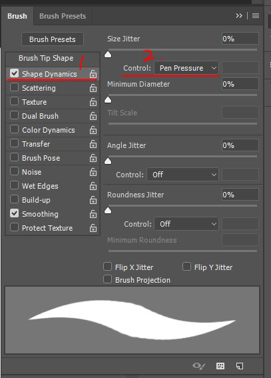Select the Texture label in the list
Image resolution: width=271 pixels, height=378 pixels.
click(x=35, y=102)
